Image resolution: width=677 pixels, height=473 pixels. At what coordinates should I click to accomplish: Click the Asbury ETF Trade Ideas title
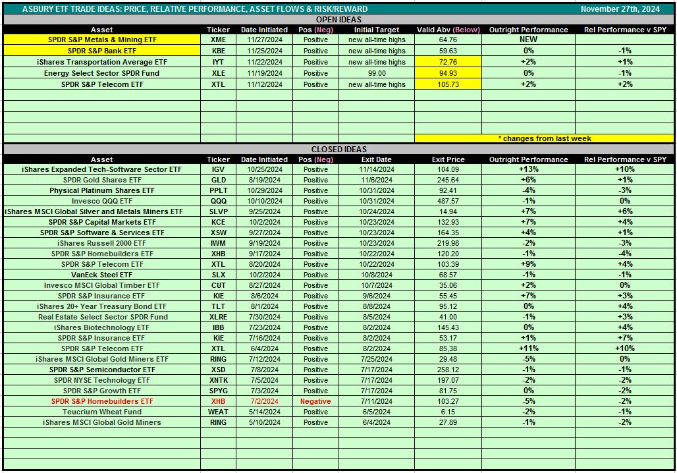195,9
